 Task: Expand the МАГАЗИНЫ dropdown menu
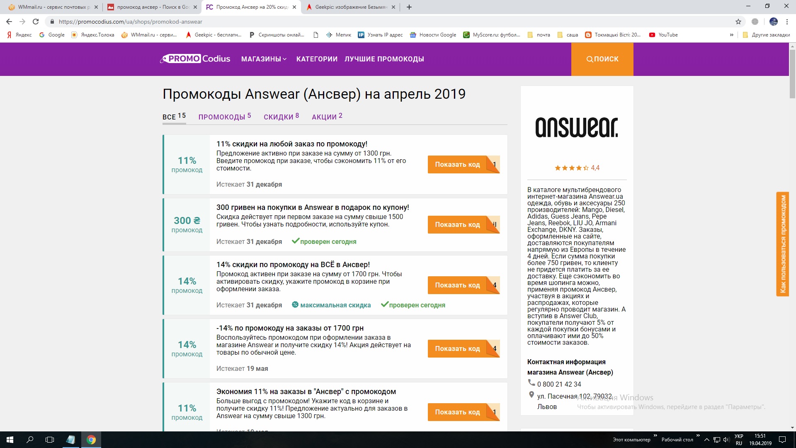(263, 59)
